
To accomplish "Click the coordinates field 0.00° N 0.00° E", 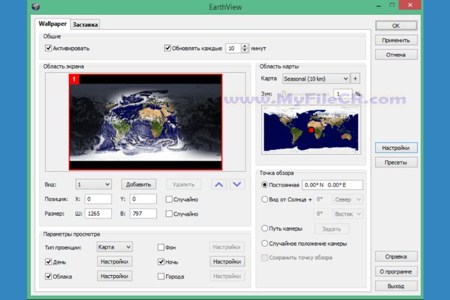I will (332, 185).
